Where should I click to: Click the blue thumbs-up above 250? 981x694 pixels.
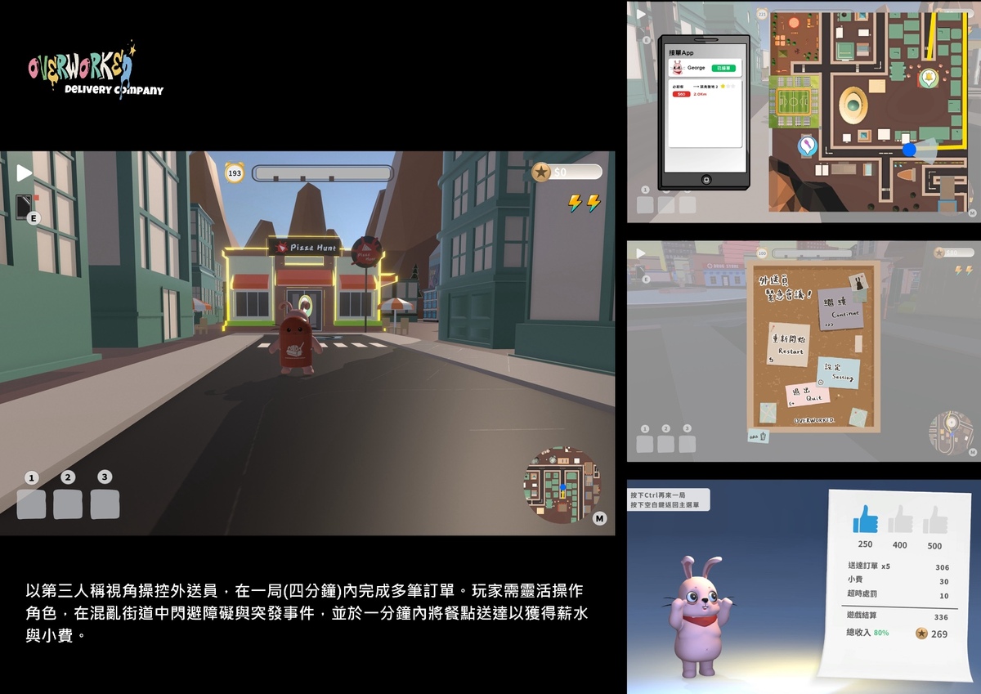click(x=865, y=519)
